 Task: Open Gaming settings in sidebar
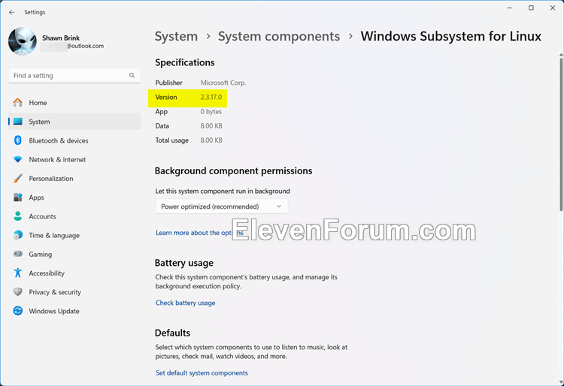tap(74, 254)
